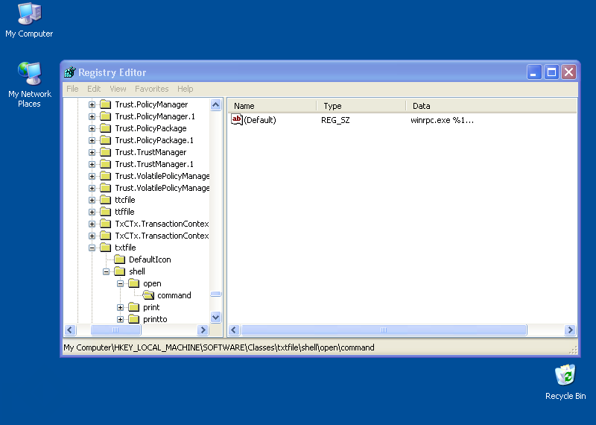Click the Name column header

(x=272, y=106)
